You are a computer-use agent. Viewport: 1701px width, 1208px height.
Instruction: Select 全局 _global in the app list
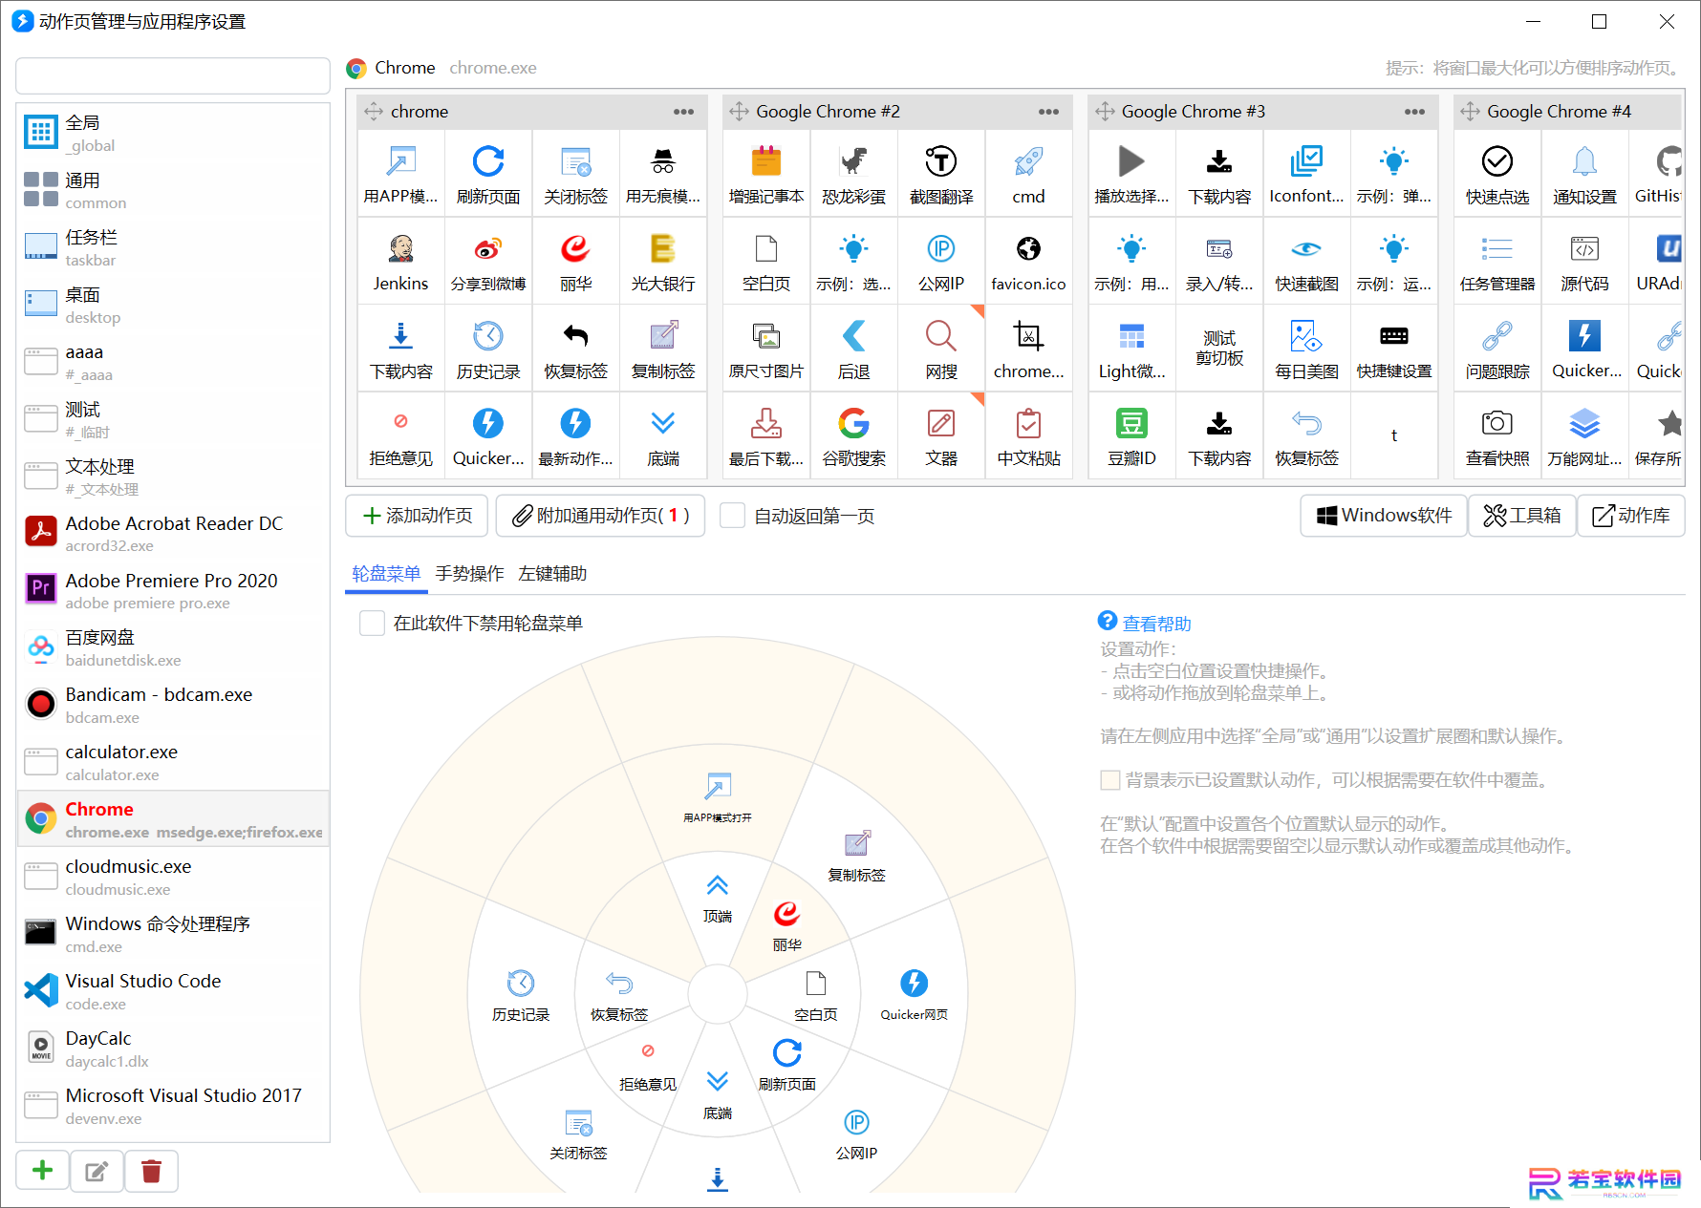(x=173, y=133)
